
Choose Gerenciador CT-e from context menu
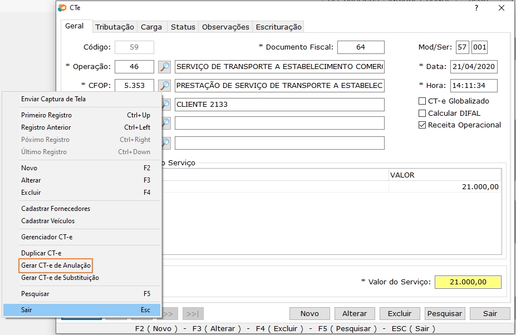click(x=47, y=237)
